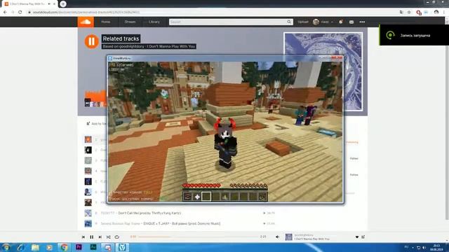Seek along the playback progress bar
The image size is (449, 252).
tap(198, 237)
